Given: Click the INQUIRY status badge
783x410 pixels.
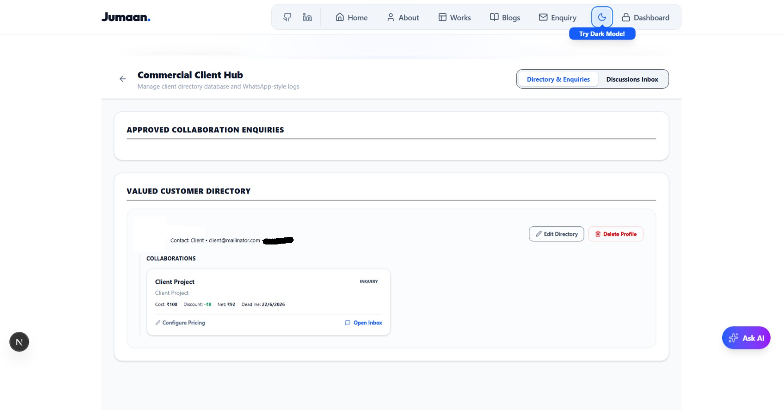Looking at the screenshot, I should coord(369,281).
